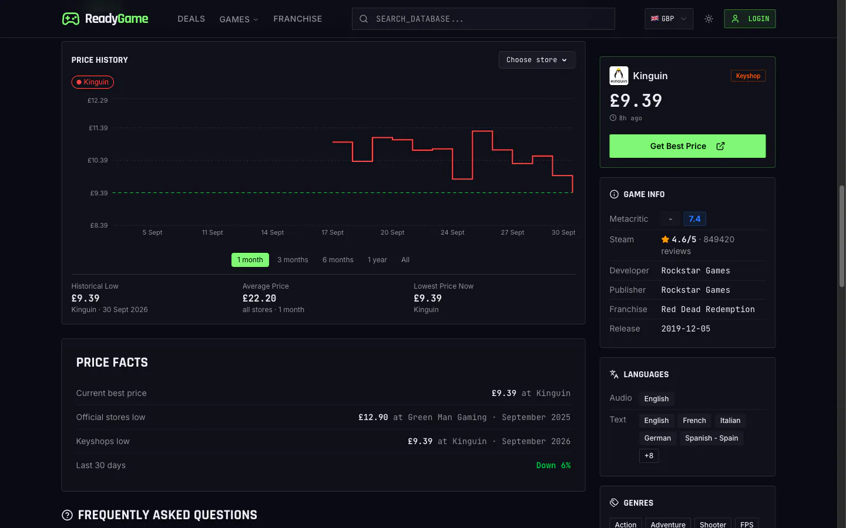Click the Adventure genre tag

[x=668, y=523]
